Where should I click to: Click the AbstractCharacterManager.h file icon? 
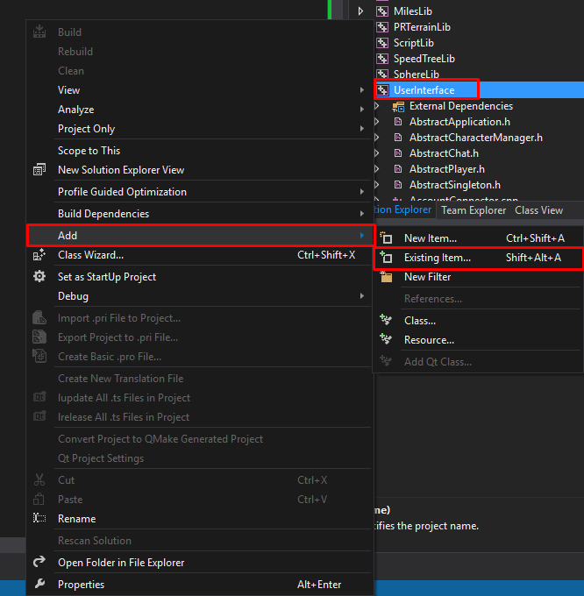398,138
